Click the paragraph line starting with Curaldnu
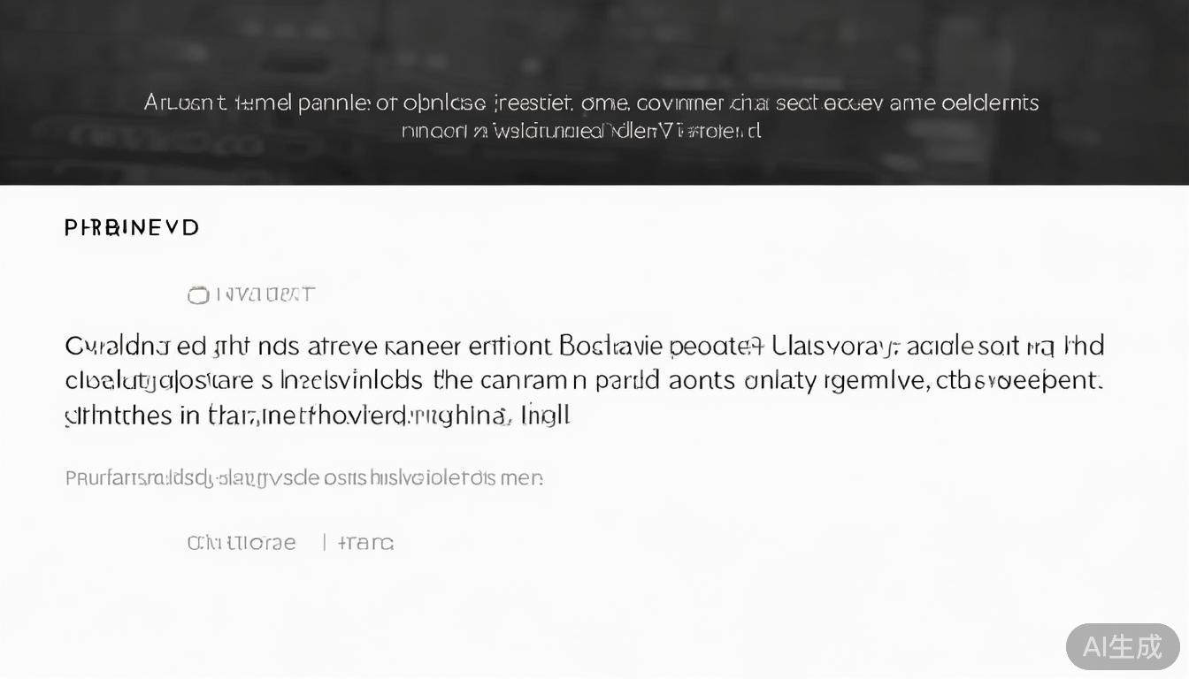This screenshot has height=679, width=1189. pyautogui.click(x=585, y=346)
